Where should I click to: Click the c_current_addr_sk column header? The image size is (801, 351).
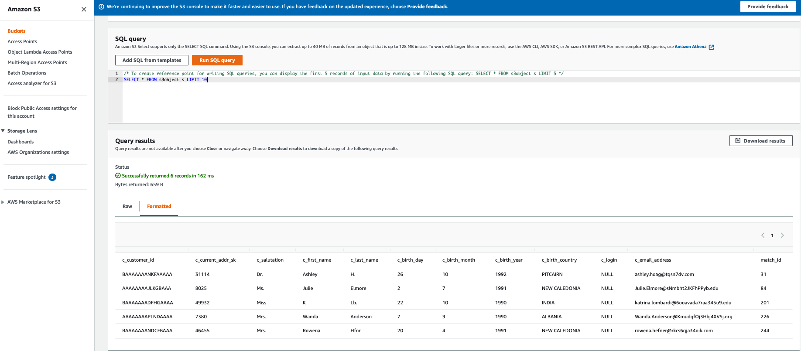tap(216, 260)
